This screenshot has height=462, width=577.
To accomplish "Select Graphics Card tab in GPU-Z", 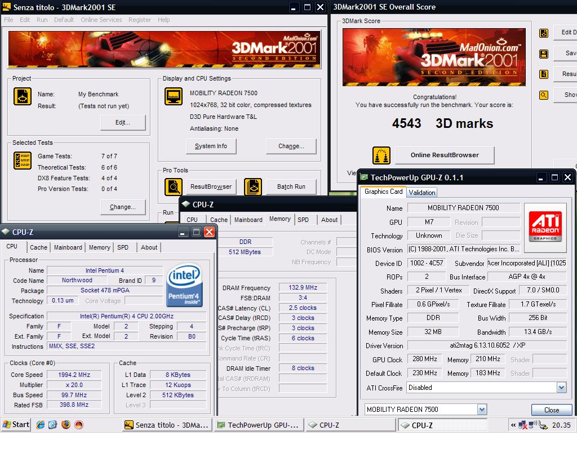I will click(x=383, y=192).
